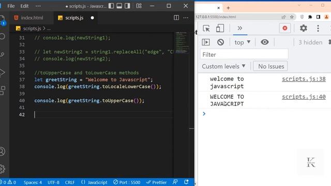Click the unsaved dot on the scripts.js tab
The height and width of the screenshot is (186, 331).
click(92, 18)
